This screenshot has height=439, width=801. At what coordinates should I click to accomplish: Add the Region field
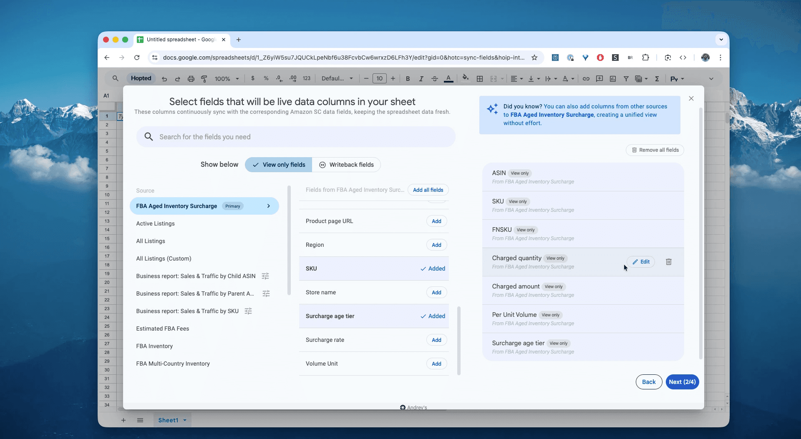(x=436, y=245)
